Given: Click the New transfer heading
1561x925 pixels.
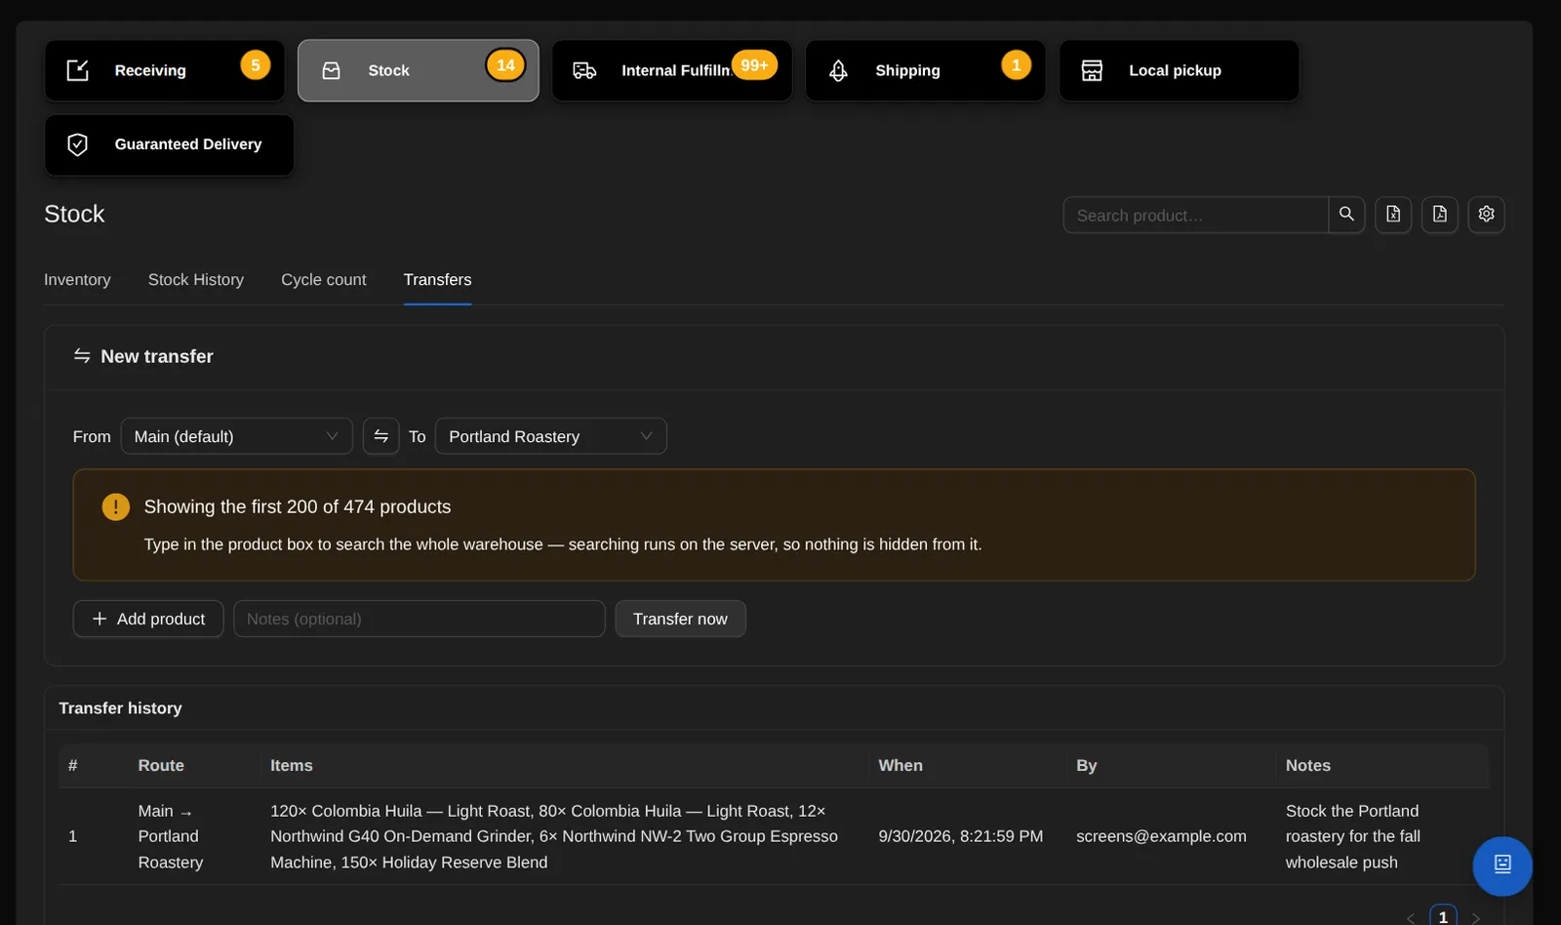Looking at the screenshot, I should (x=157, y=356).
